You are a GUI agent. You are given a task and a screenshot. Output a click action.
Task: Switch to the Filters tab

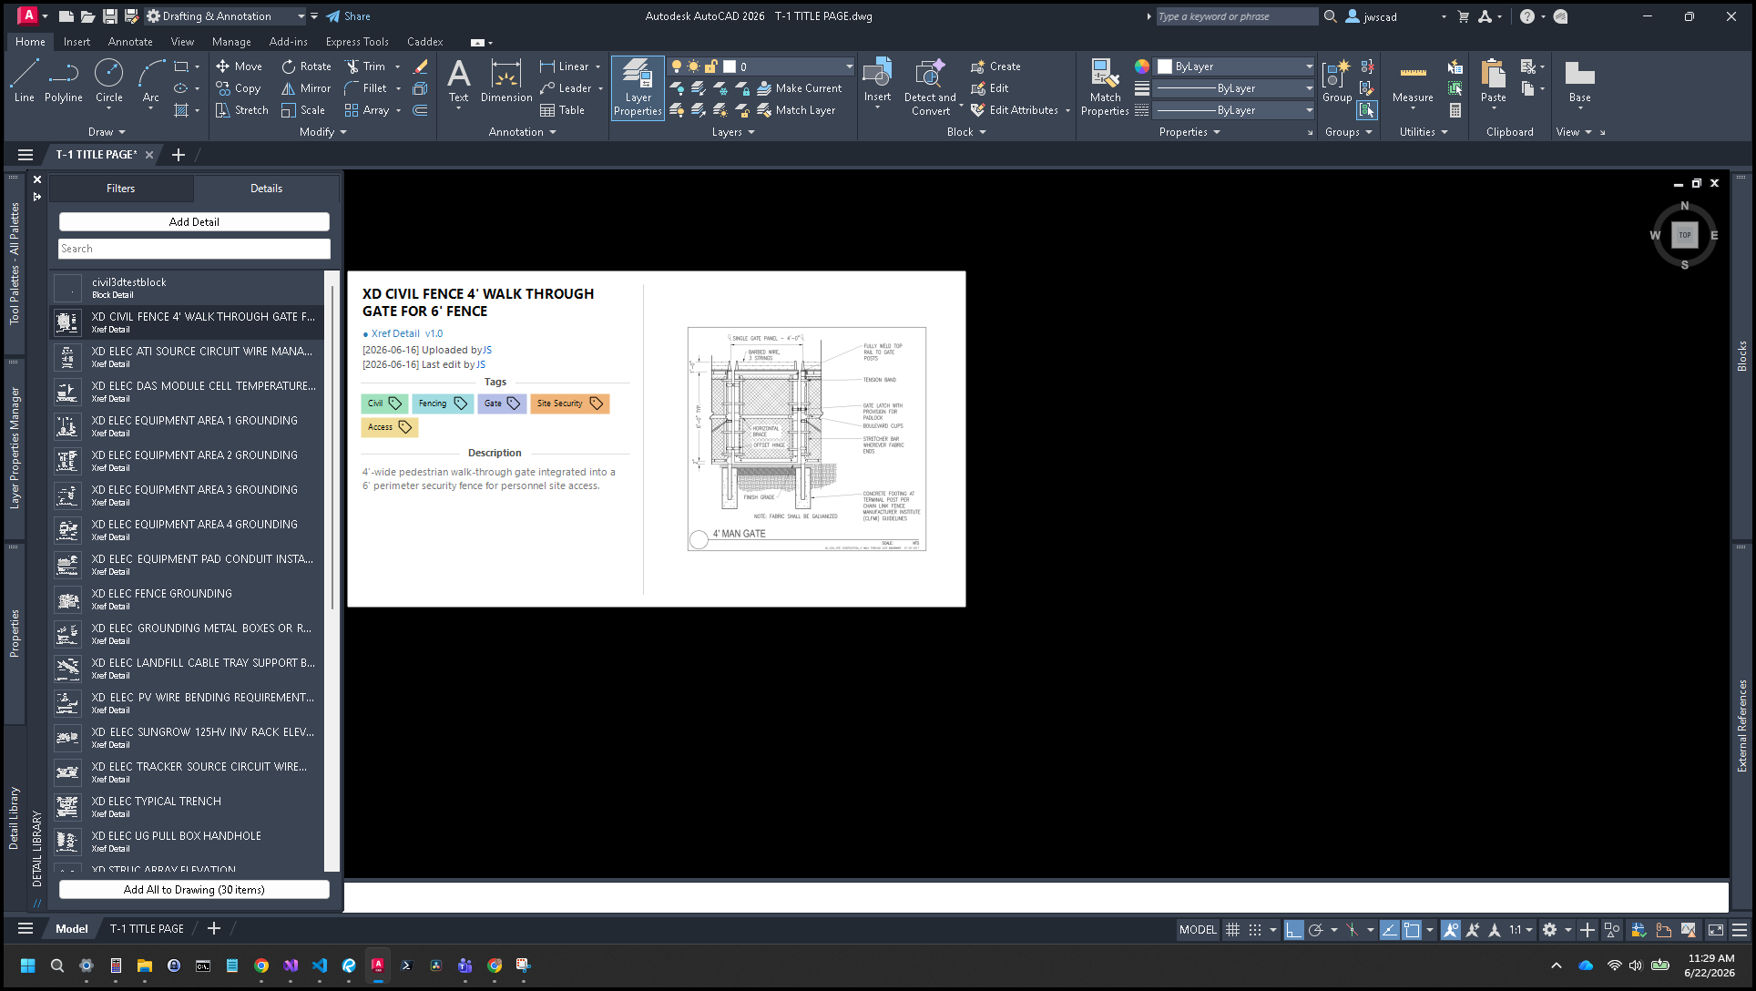pos(120,189)
